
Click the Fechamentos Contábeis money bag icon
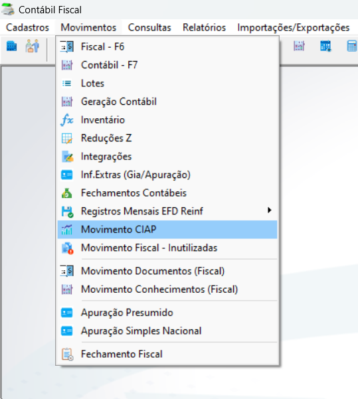pos(66,193)
